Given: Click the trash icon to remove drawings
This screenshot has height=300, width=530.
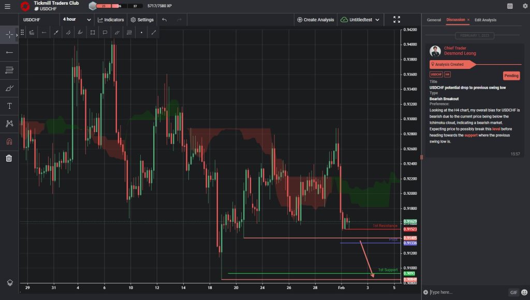Looking at the screenshot, I should click(9, 158).
